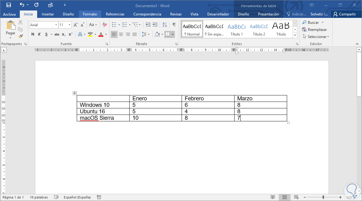The height and width of the screenshot is (201, 362).
Task: Toggle Italic (K) formatting
Action: coord(39,34)
